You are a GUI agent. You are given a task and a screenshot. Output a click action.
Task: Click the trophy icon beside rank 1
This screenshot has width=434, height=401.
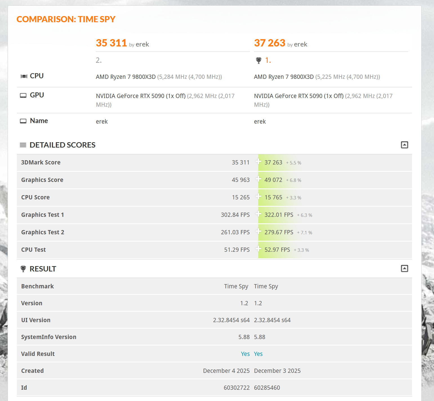point(259,60)
